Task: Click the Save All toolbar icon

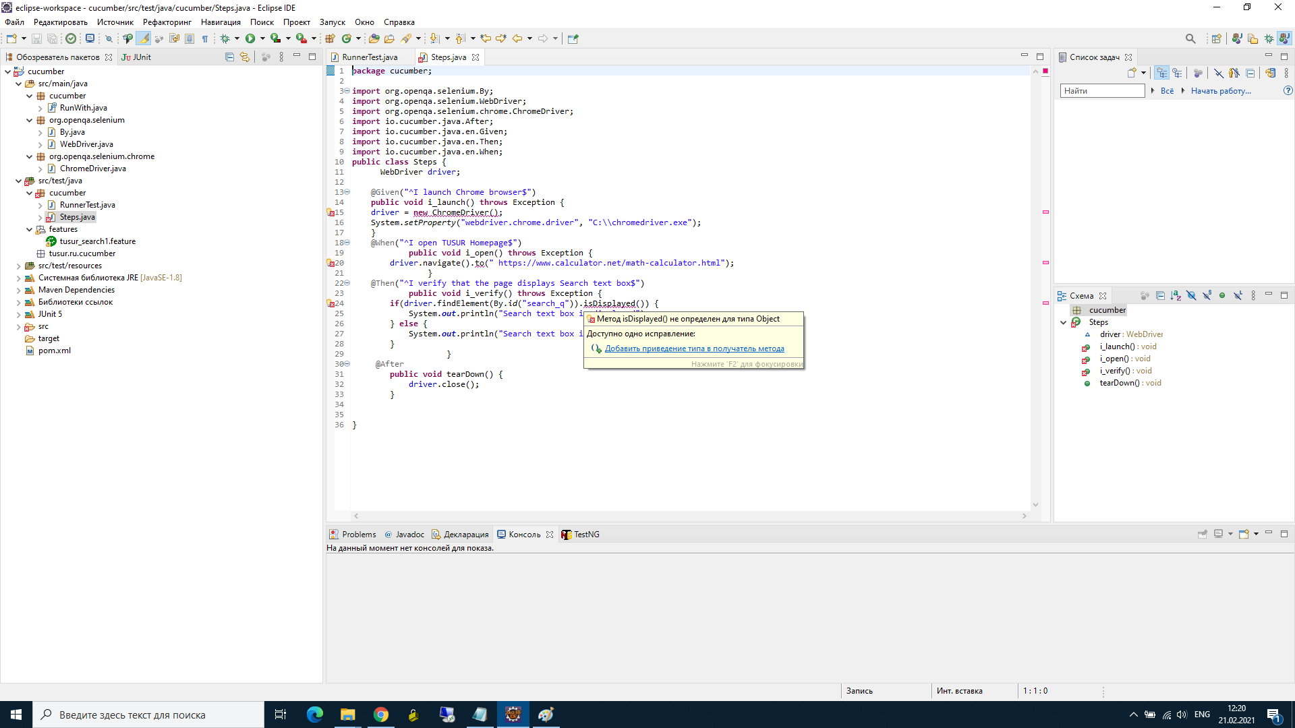Action: point(52,38)
